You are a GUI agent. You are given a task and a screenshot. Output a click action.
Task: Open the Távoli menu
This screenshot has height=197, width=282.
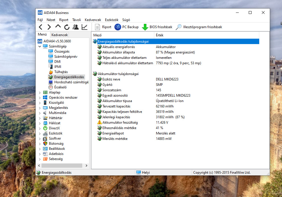click(x=77, y=20)
